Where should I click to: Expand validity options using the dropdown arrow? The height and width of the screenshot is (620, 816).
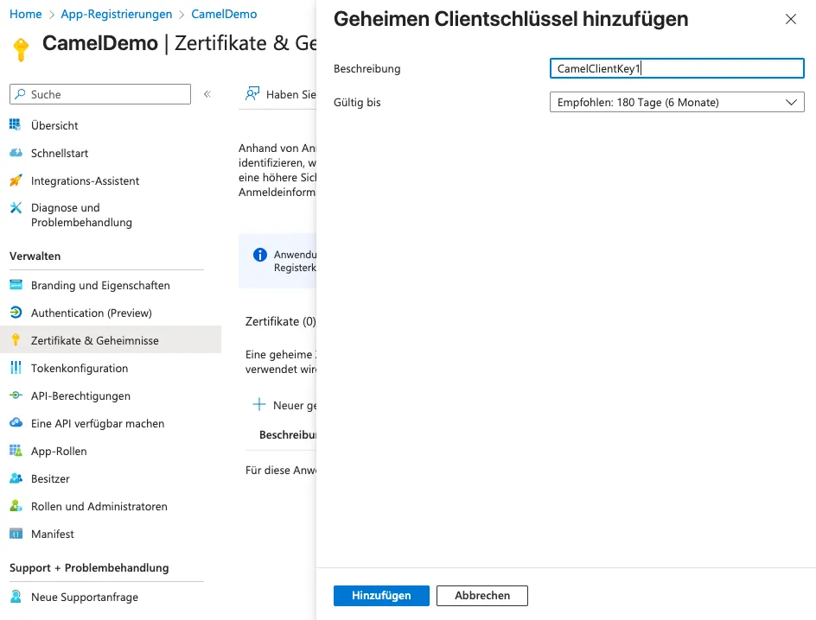point(791,103)
